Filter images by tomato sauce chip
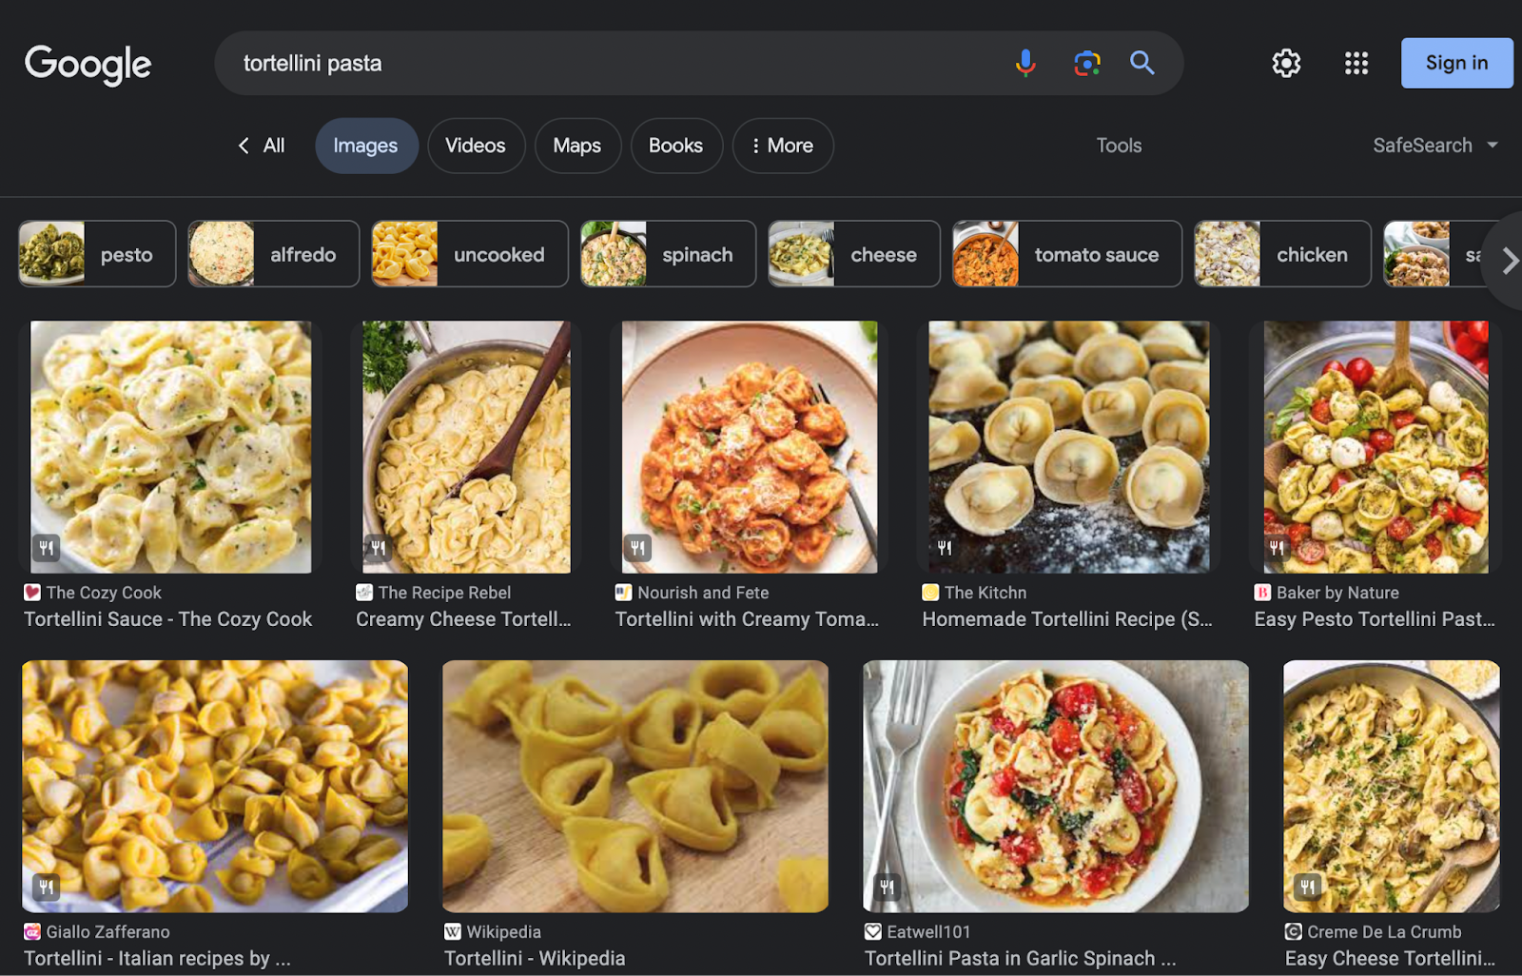The width and height of the screenshot is (1522, 976). point(1067,254)
